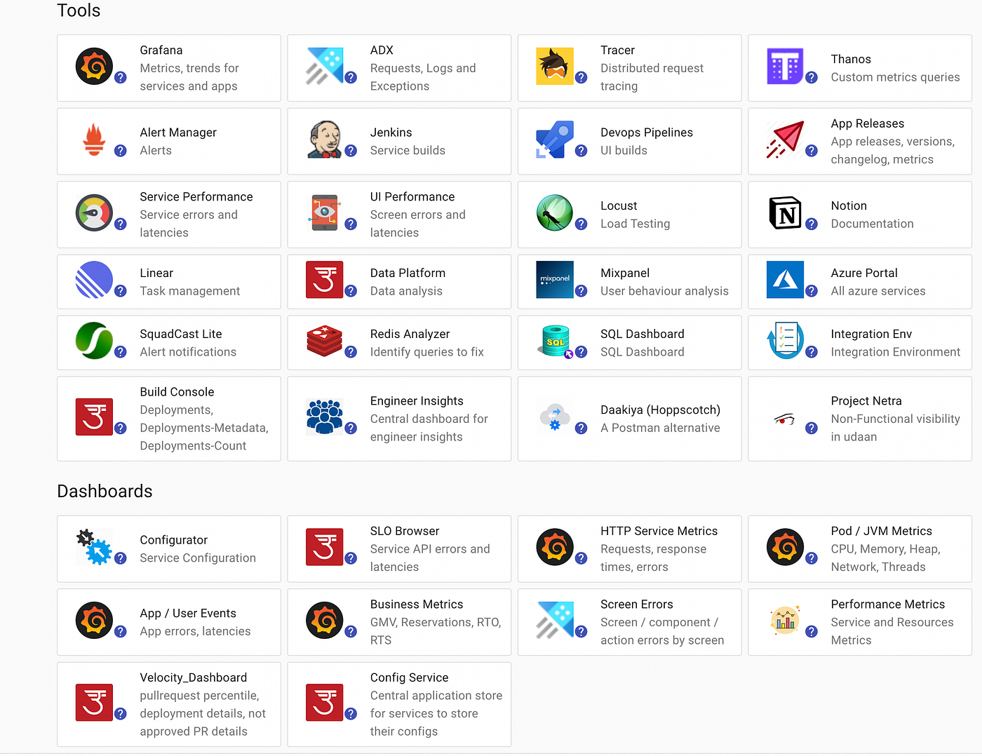Click the help badge on HTTP Service Metrics
The height and width of the screenshot is (756, 982).
[581, 558]
